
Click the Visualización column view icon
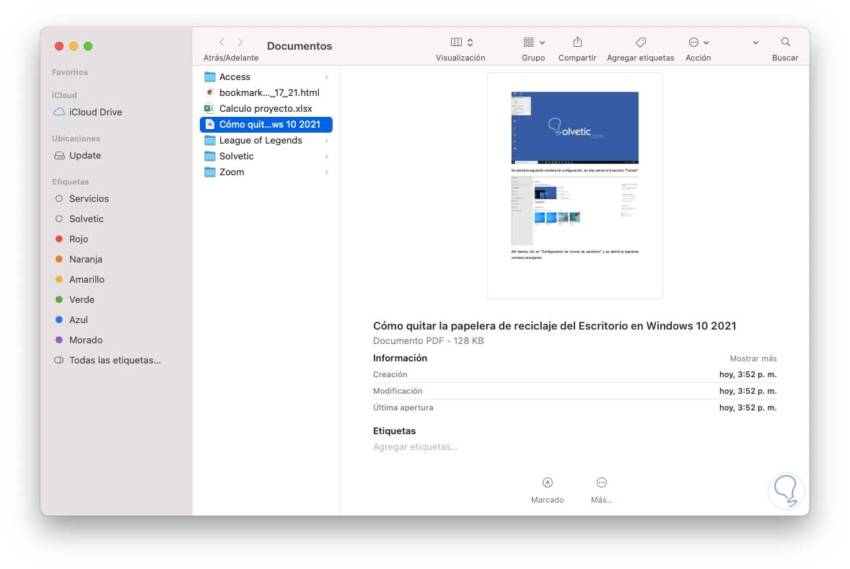pos(456,42)
